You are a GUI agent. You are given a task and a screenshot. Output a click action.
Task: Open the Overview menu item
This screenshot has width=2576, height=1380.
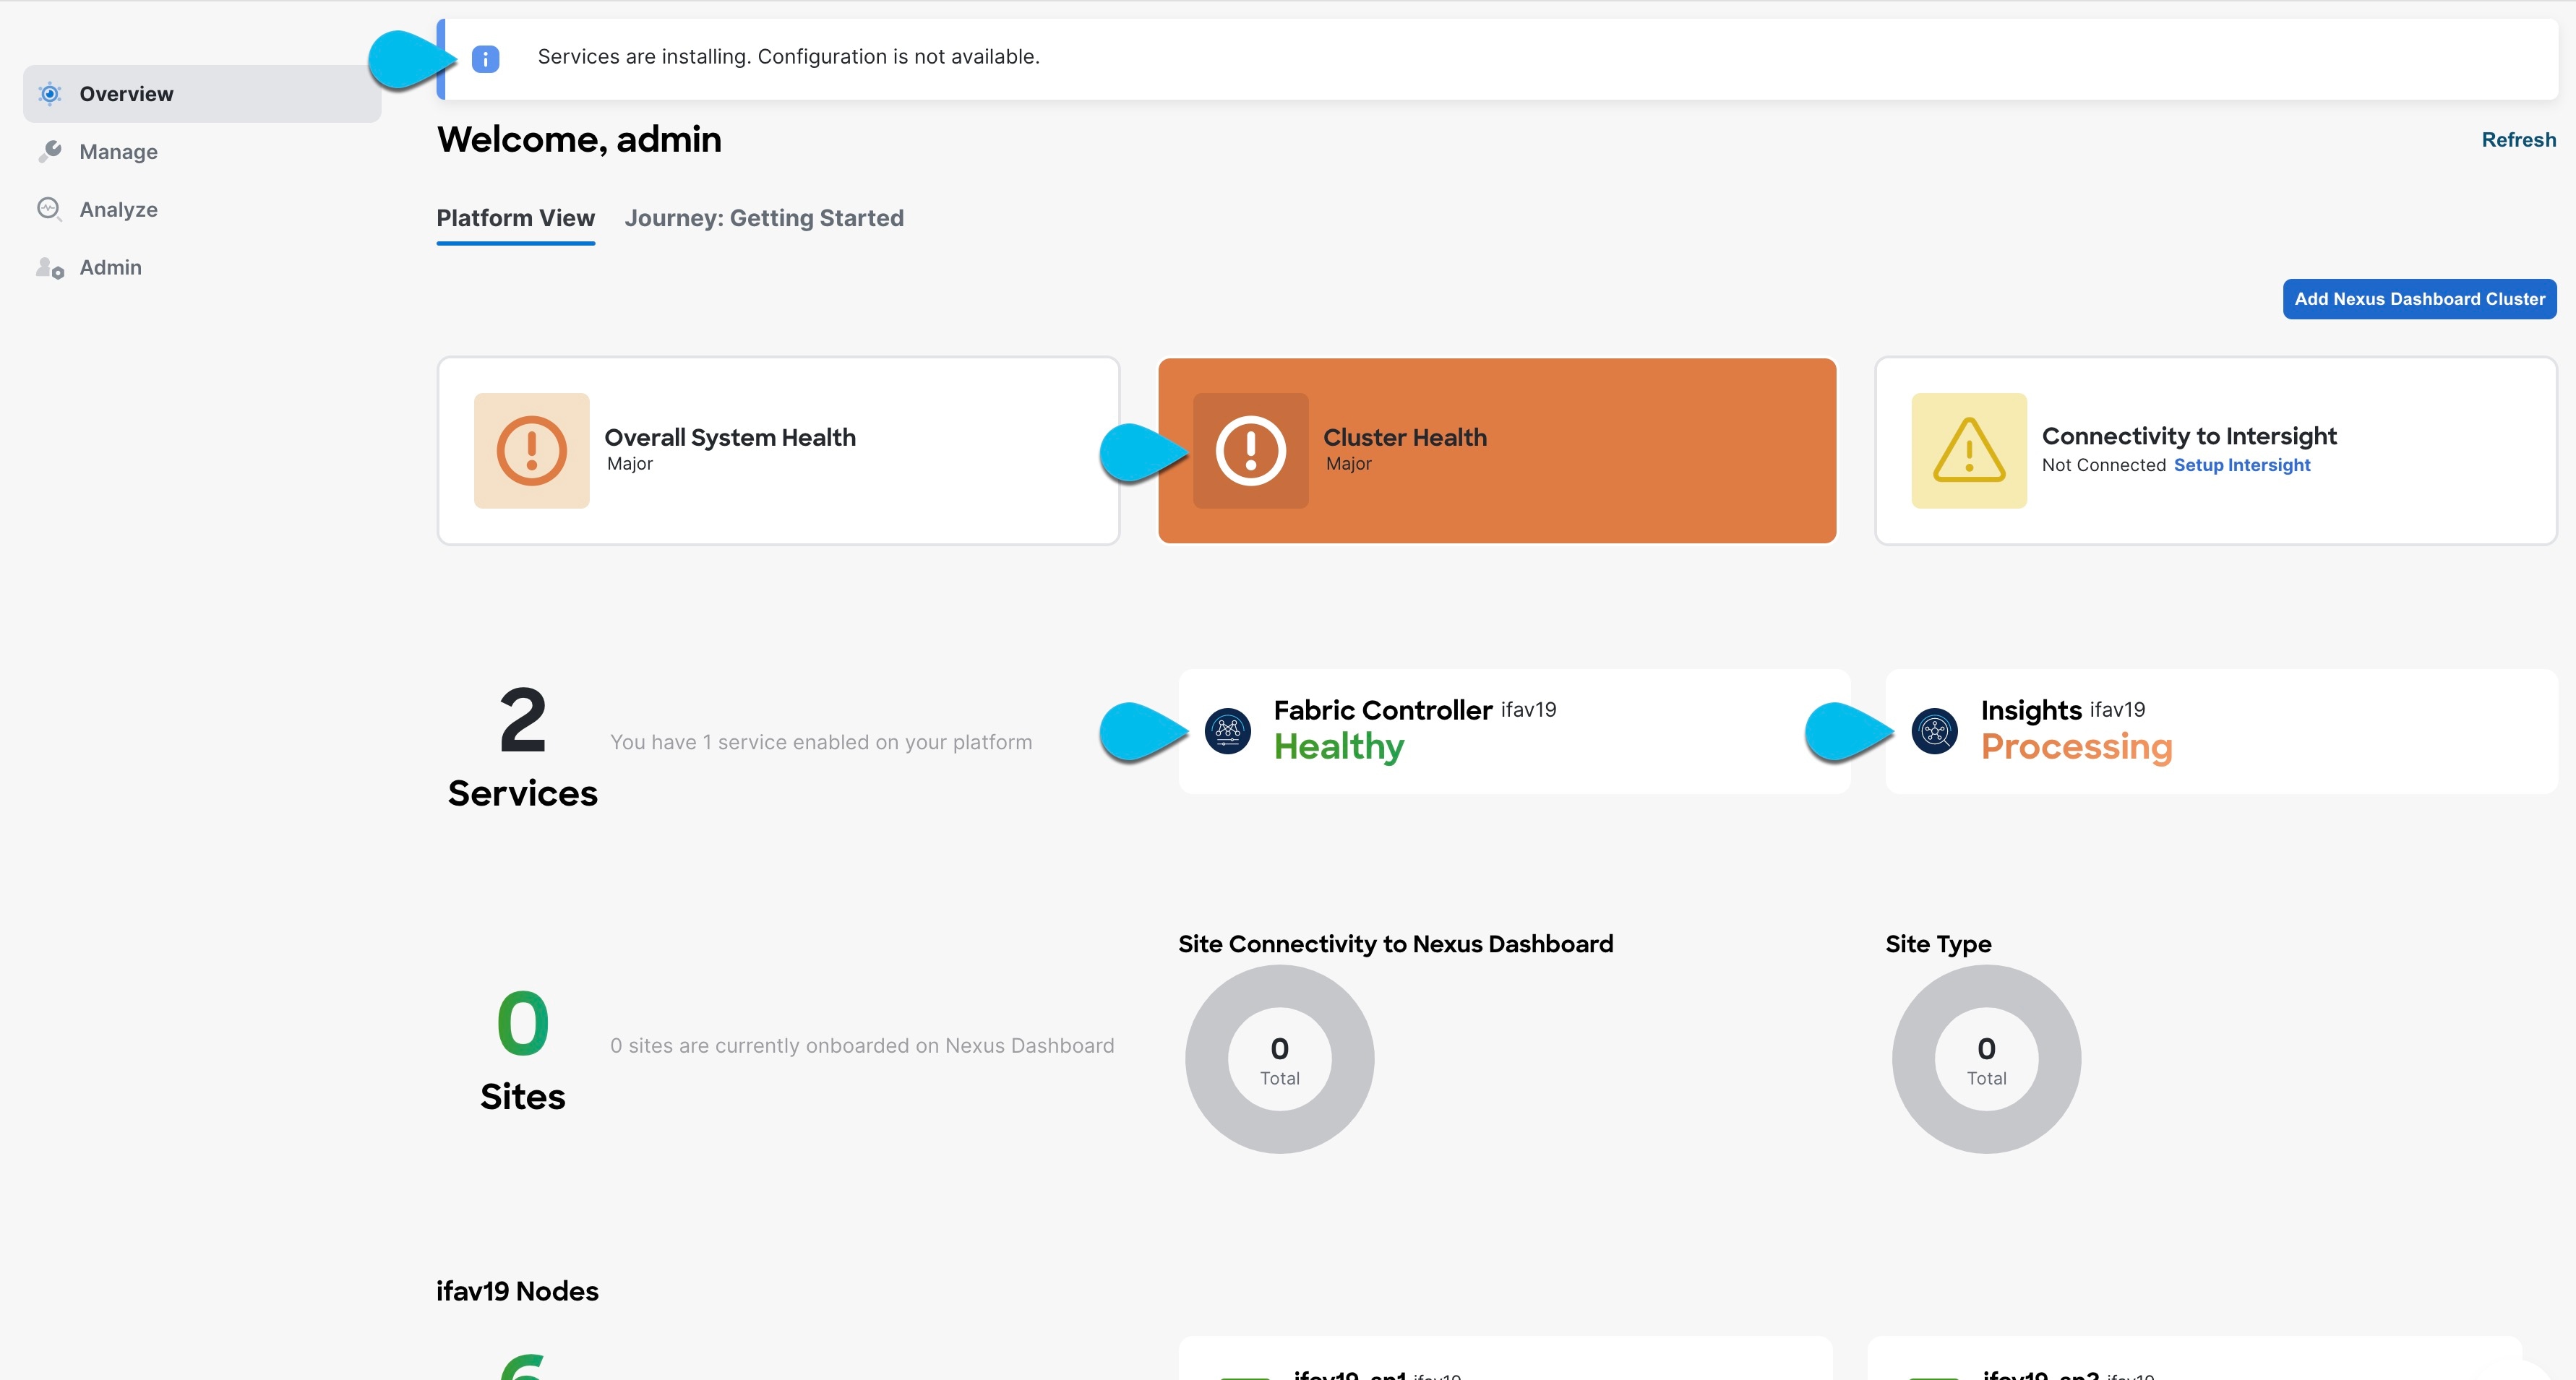pyautogui.click(x=202, y=94)
